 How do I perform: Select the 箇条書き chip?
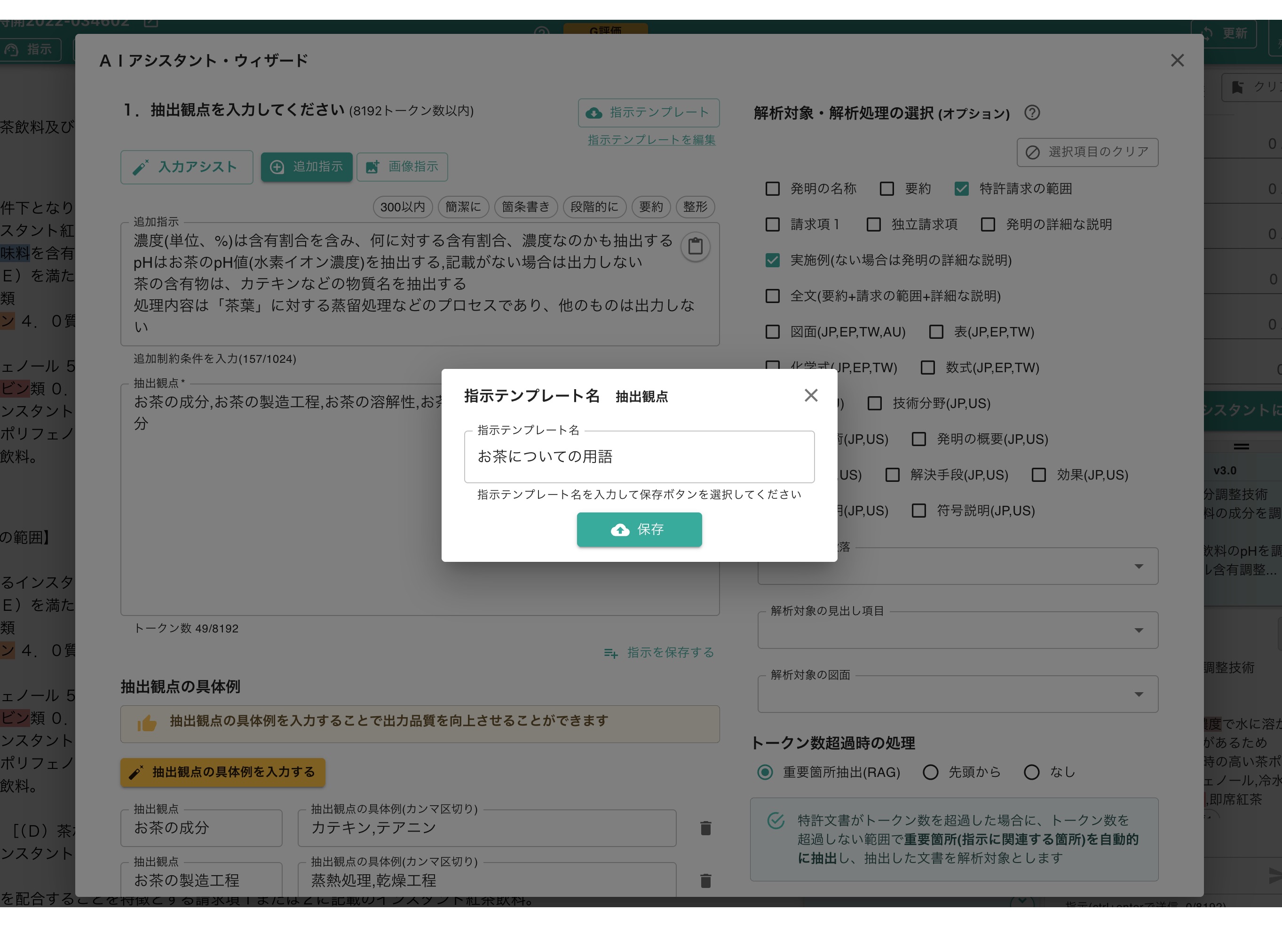tap(526, 207)
